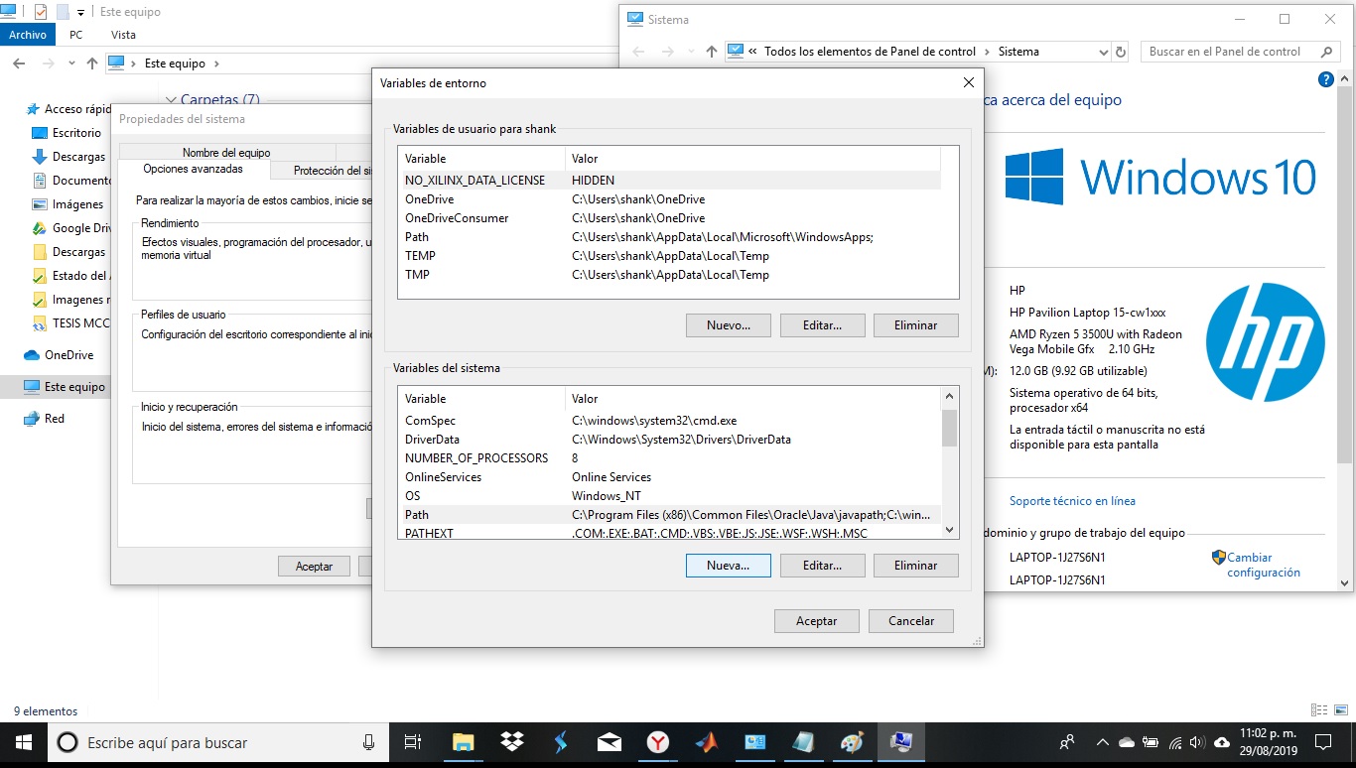Image resolution: width=1356 pixels, height=768 pixels.
Task: Click the volume speaker icon in the tray
Action: coord(1196,741)
